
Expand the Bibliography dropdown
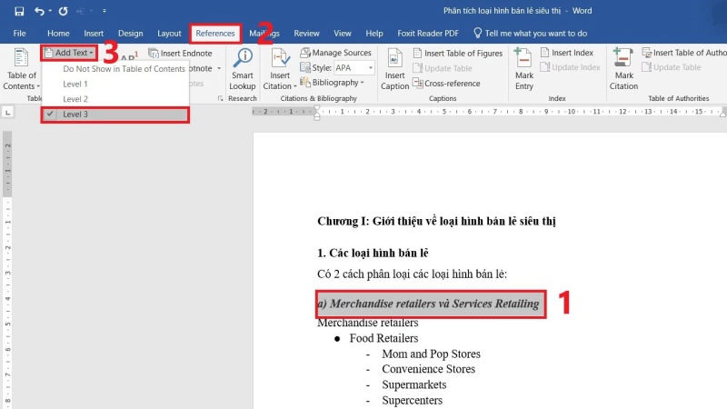click(x=332, y=83)
